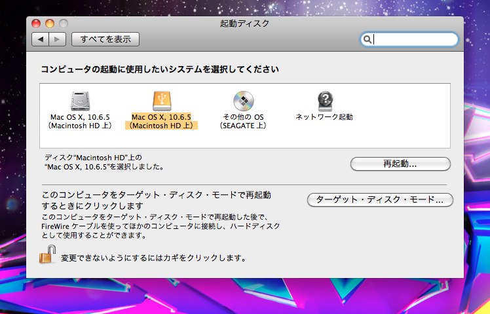Minimize the 起動ディスク window with the yellow button
This screenshot has height=314, width=490.
(x=50, y=24)
